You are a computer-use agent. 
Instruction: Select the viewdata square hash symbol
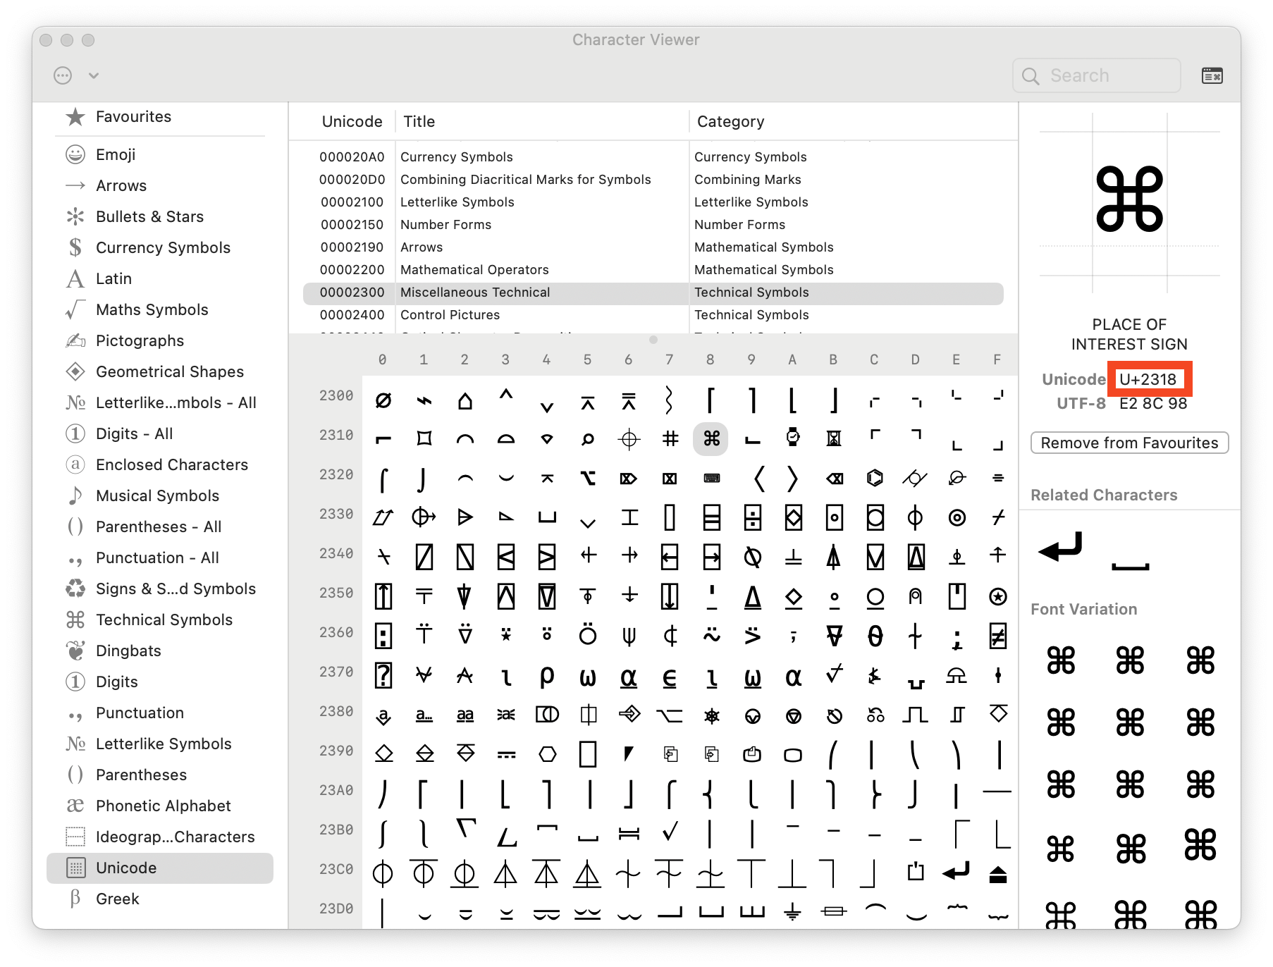click(670, 438)
